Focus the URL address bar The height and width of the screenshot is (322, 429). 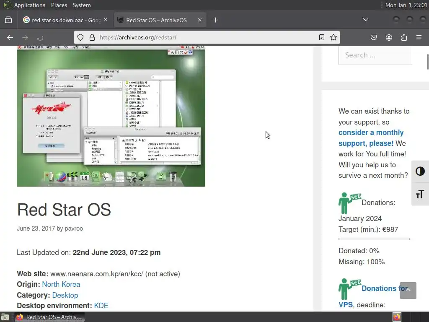(207, 37)
